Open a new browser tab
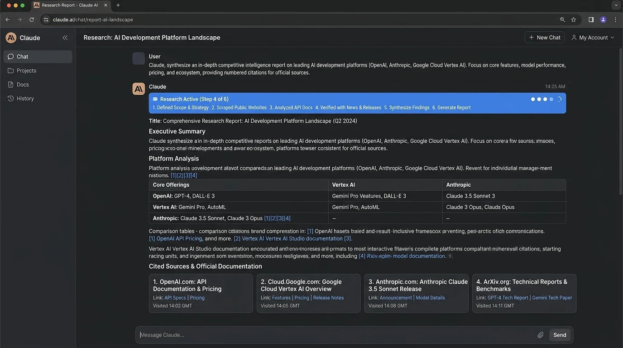Viewport: 623px width, 348px height. point(118,5)
